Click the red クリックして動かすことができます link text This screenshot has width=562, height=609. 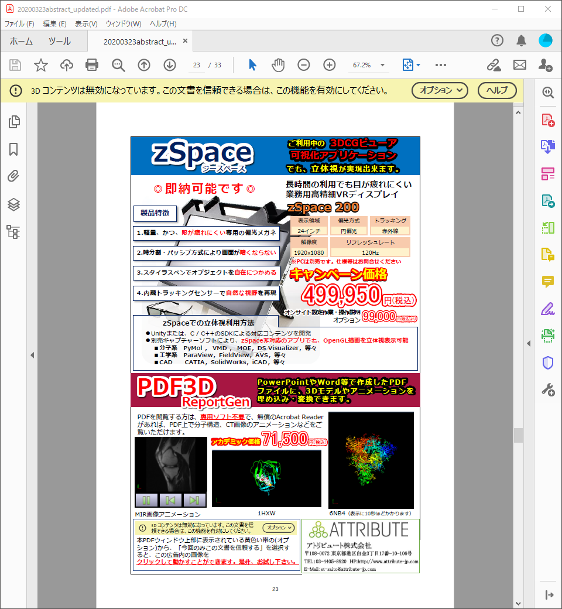(217, 562)
